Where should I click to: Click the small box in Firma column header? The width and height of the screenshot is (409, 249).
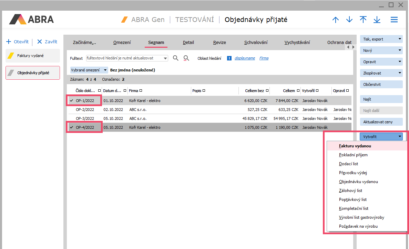pos(141,91)
